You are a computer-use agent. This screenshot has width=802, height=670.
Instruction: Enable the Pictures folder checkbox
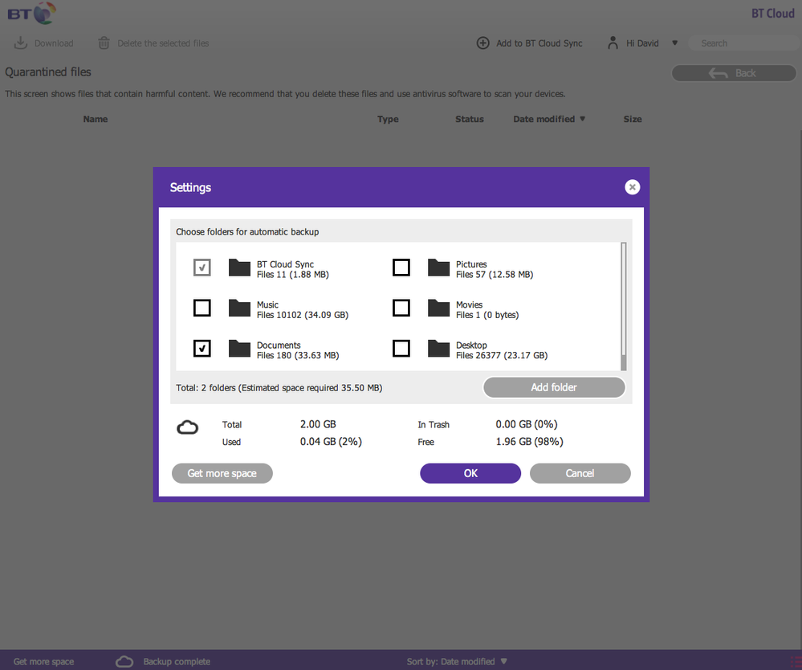401,268
